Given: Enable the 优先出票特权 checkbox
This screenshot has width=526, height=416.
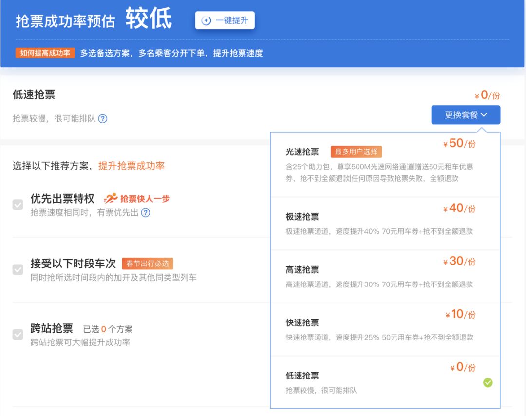Looking at the screenshot, I should 18,205.
